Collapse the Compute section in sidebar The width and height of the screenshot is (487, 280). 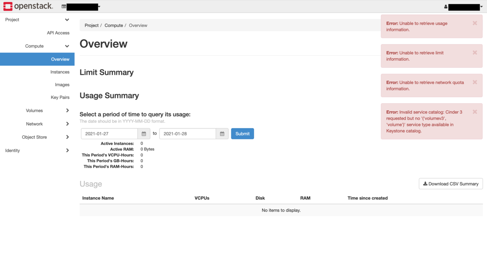67,46
